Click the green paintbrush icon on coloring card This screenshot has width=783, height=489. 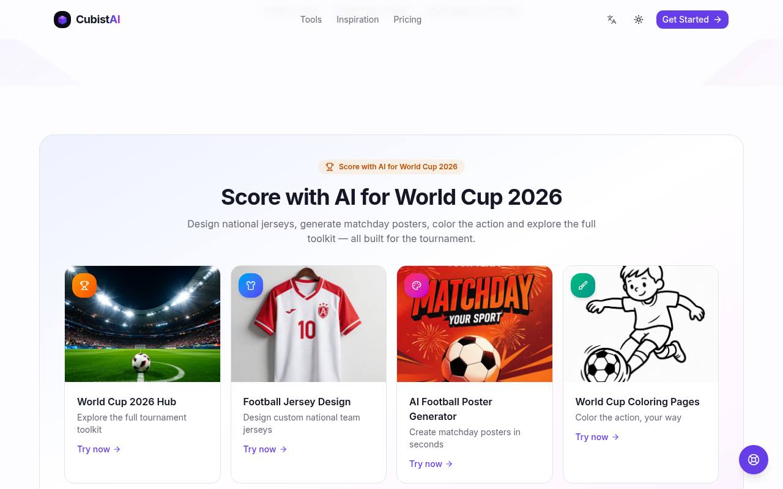pyautogui.click(x=583, y=285)
